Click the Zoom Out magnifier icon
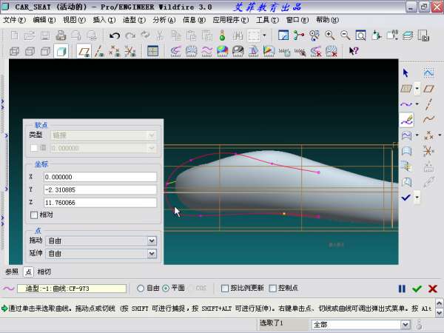 (x=345, y=36)
